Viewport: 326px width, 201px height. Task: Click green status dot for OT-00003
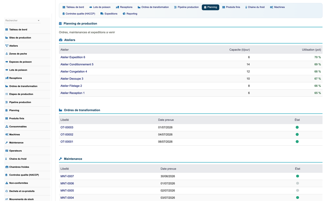[x=297, y=127]
